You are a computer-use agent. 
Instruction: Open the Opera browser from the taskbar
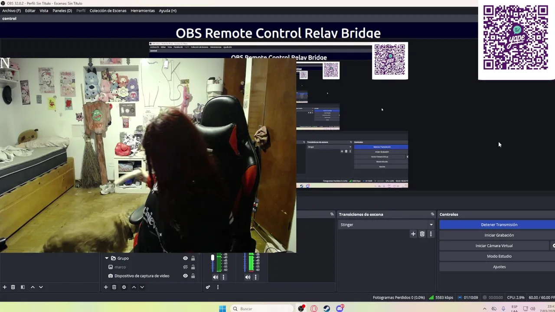click(313, 309)
